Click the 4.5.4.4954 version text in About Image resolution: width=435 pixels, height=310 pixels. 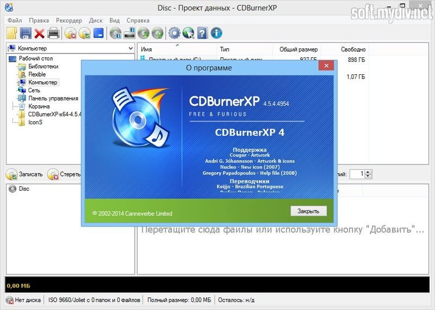click(276, 104)
